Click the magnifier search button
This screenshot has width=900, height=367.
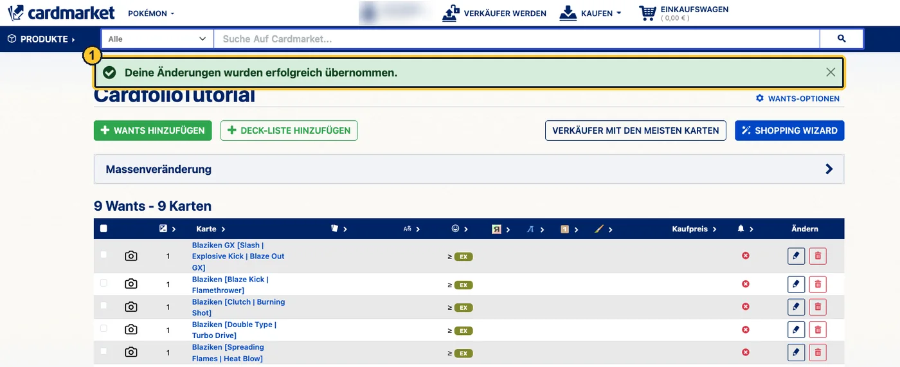tap(842, 39)
